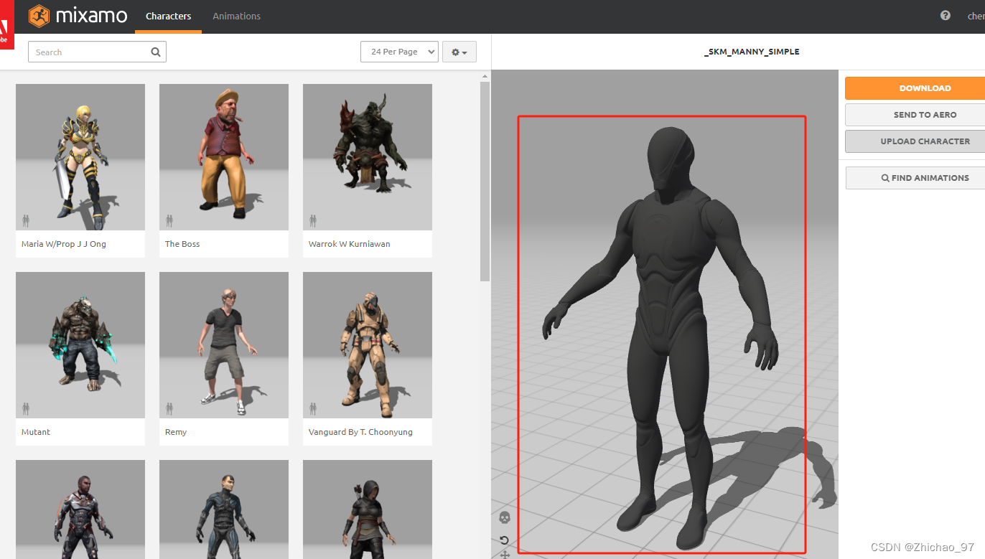Click the character list scrollbar
Screen dimensions: 985x559
point(485,181)
